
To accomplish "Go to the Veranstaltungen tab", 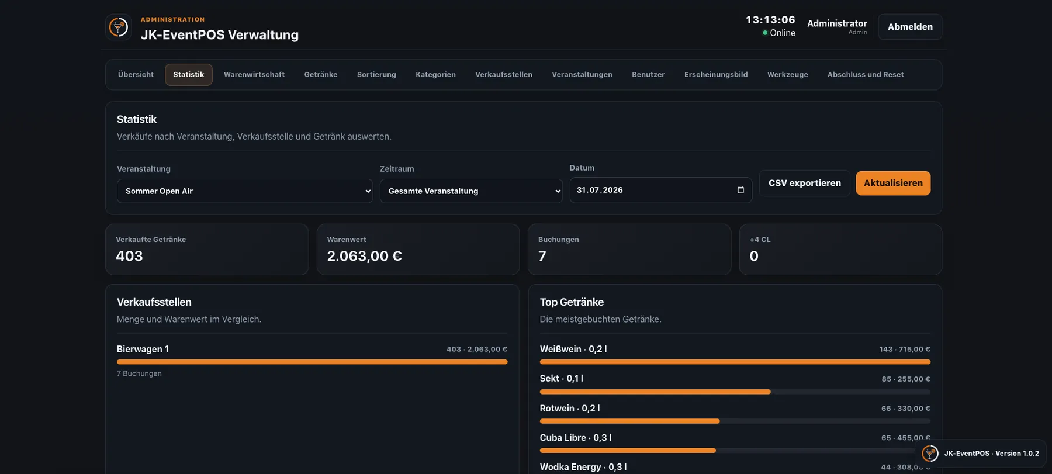I will tap(582, 75).
